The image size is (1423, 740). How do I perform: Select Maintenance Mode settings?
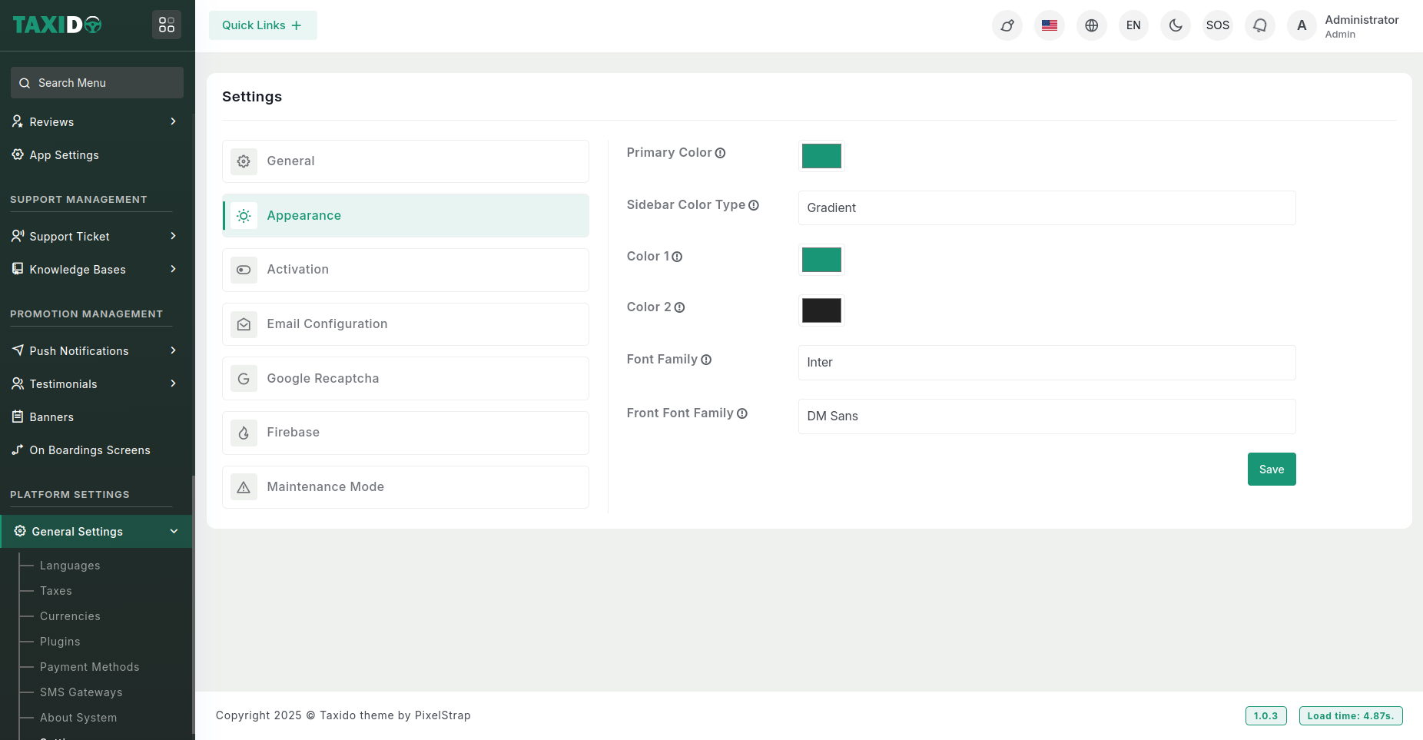click(325, 486)
